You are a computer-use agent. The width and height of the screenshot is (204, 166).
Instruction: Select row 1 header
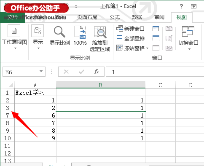pos(8,93)
